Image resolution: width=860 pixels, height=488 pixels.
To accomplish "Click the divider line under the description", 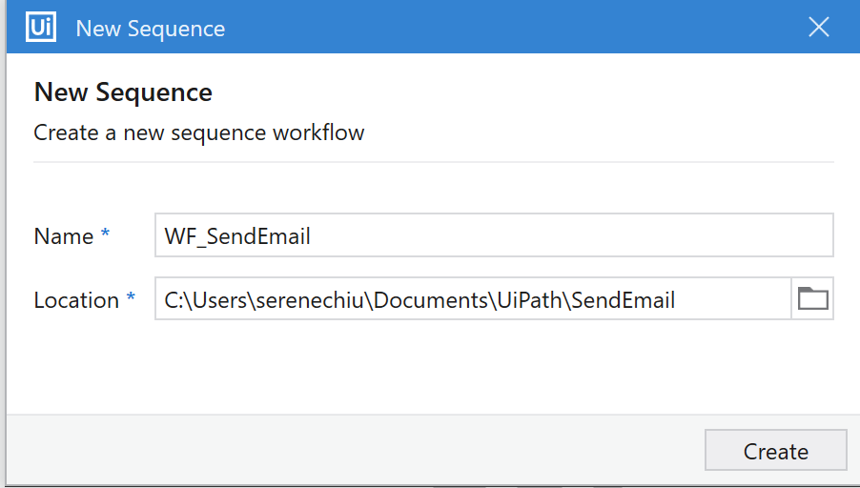I will point(434,162).
